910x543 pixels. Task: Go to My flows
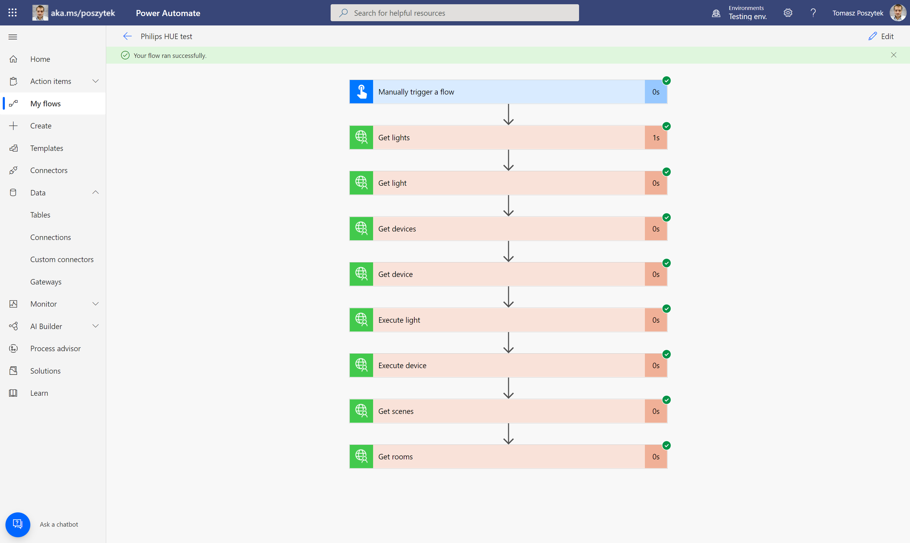coord(45,104)
